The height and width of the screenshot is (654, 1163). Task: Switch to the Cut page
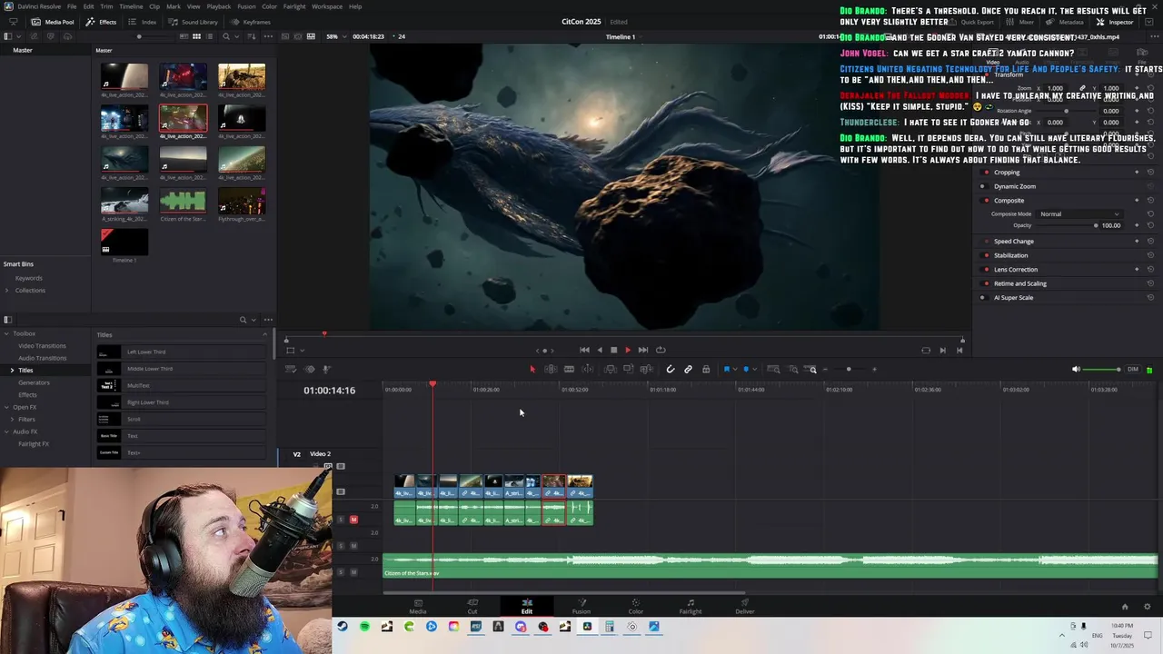[x=472, y=606]
